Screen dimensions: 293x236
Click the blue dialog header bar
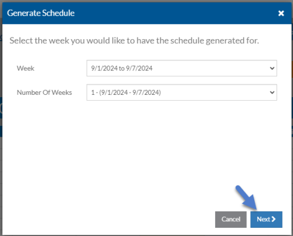click(x=146, y=13)
